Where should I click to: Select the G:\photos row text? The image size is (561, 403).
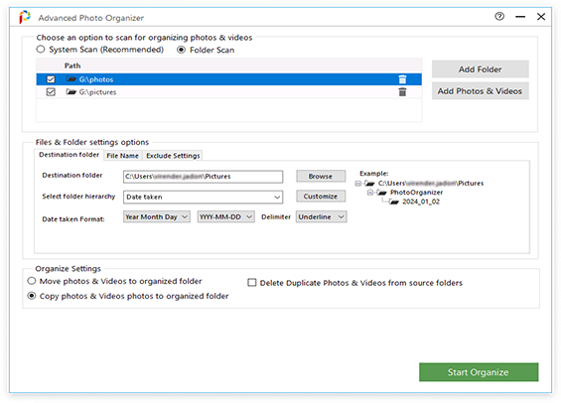[96, 79]
